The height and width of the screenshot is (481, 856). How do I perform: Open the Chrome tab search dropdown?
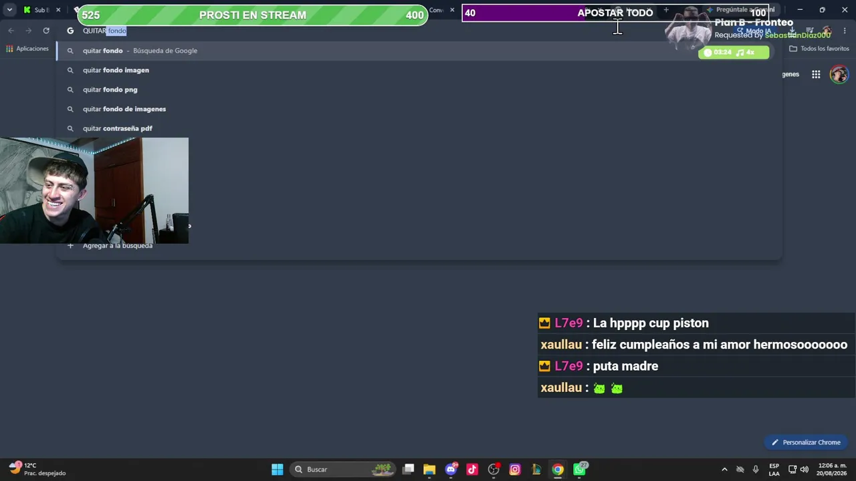point(9,10)
